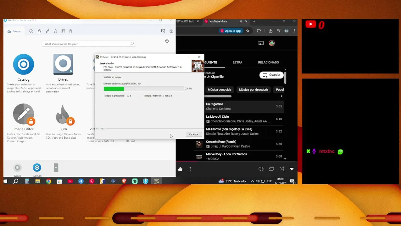Screen dimensions: 401x226
Task: Switch to the LETRA tab
Action: [237, 62]
